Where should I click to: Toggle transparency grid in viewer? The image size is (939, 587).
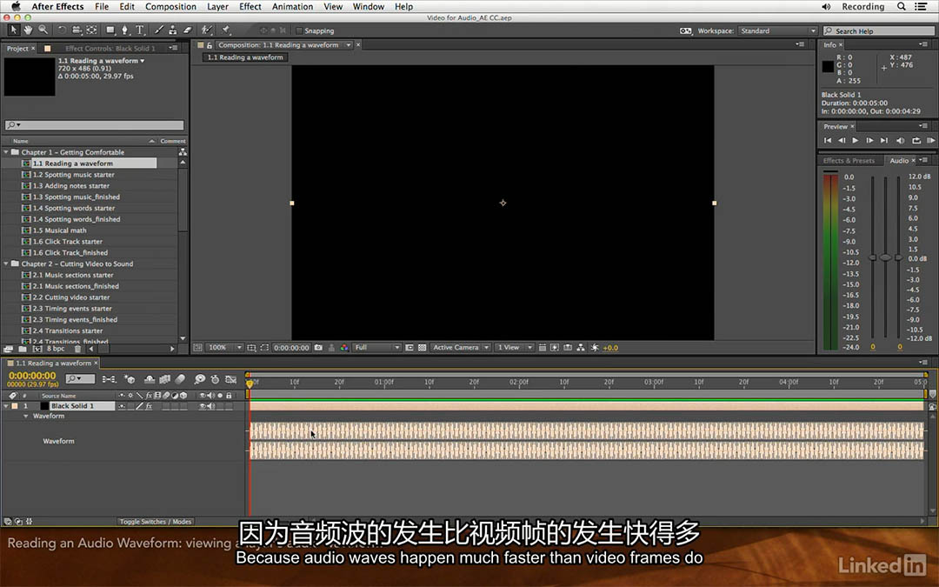click(x=423, y=347)
